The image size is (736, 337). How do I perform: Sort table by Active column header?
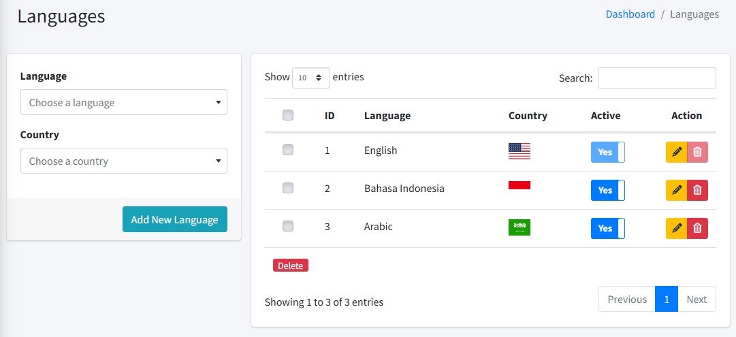(x=605, y=116)
